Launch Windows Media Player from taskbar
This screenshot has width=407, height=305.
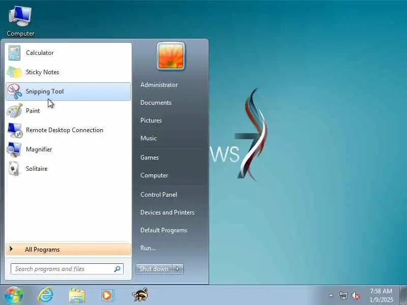point(107,295)
